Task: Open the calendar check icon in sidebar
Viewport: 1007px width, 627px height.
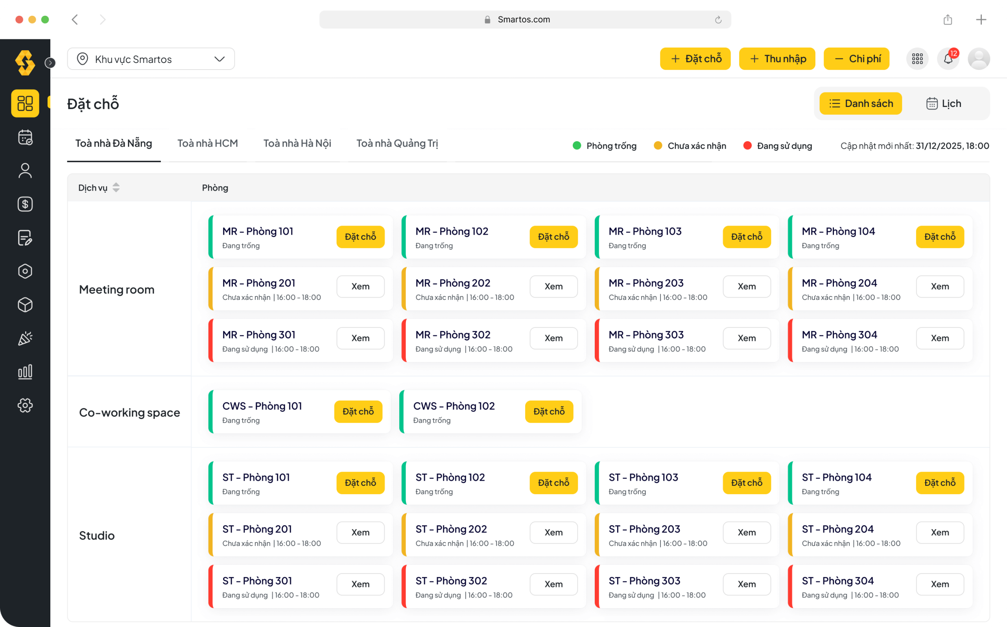Action: [x=25, y=137]
